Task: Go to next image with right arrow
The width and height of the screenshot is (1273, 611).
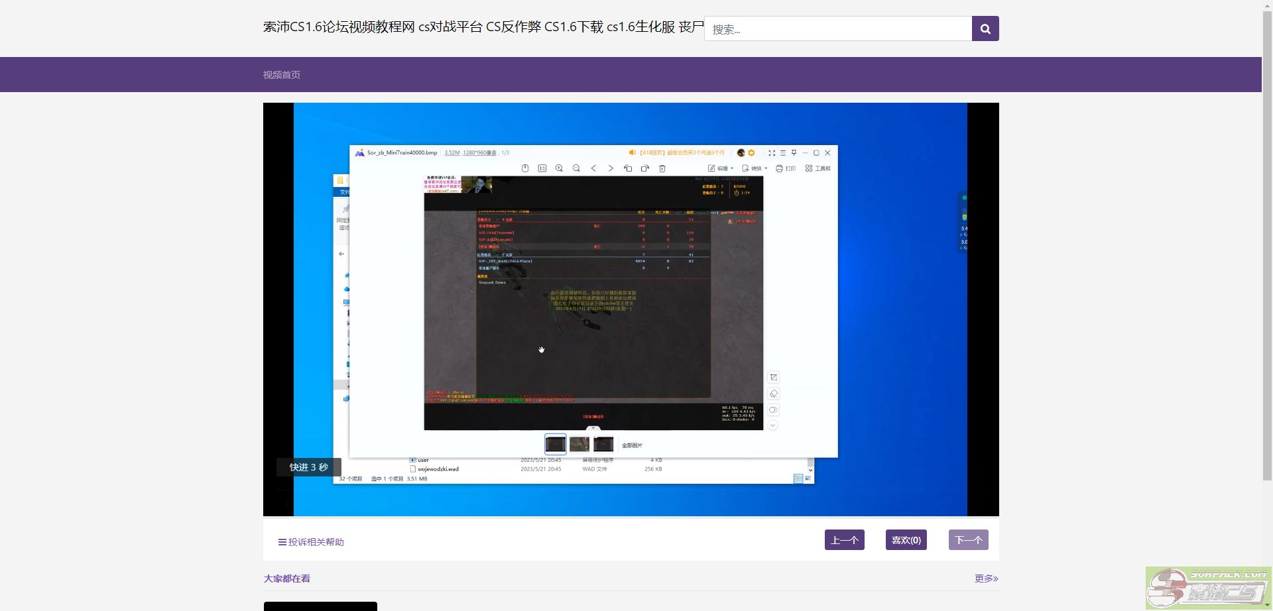Action: [x=611, y=168]
